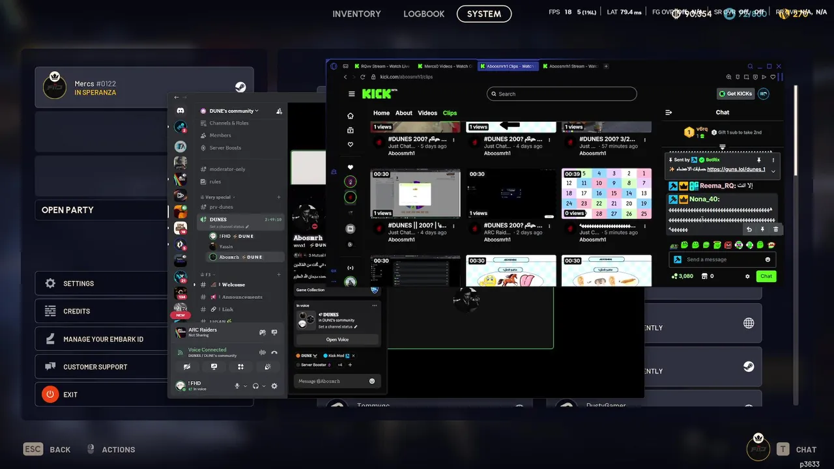Click the emoji picker in Discord message box

pyautogui.click(x=372, y=381)
